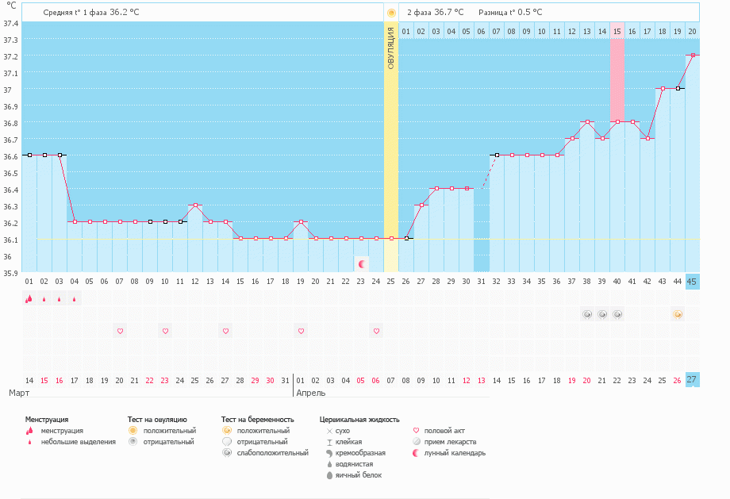730x499 pixels.
Task: Click the weak-positive pregnancy test on cycle day 40
Action: click(617, 315)
